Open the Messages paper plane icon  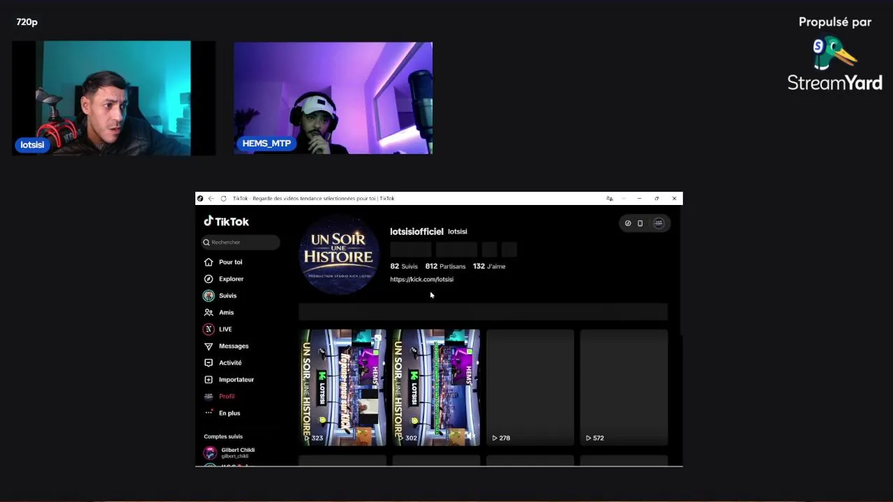coord(208,346)
